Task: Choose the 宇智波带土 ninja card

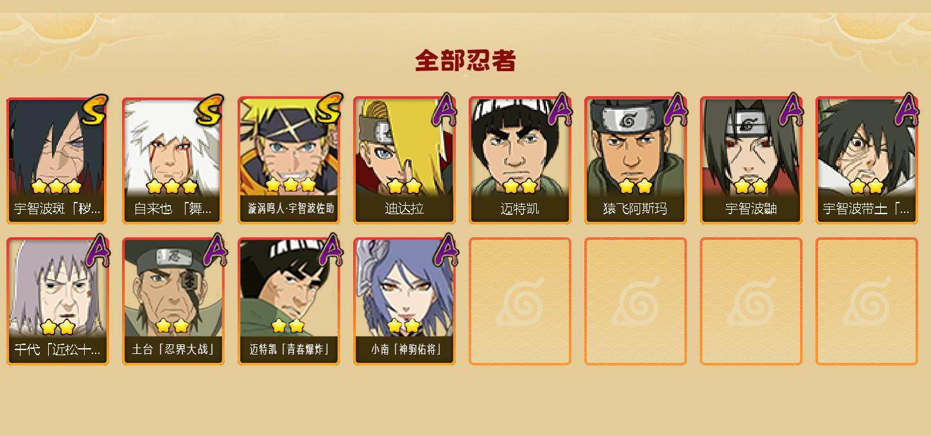Action: coord(867,160)
